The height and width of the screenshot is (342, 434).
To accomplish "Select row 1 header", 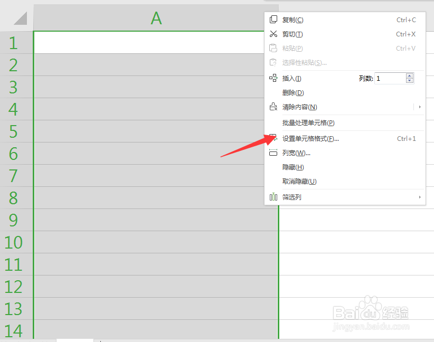I will point(16,43).
